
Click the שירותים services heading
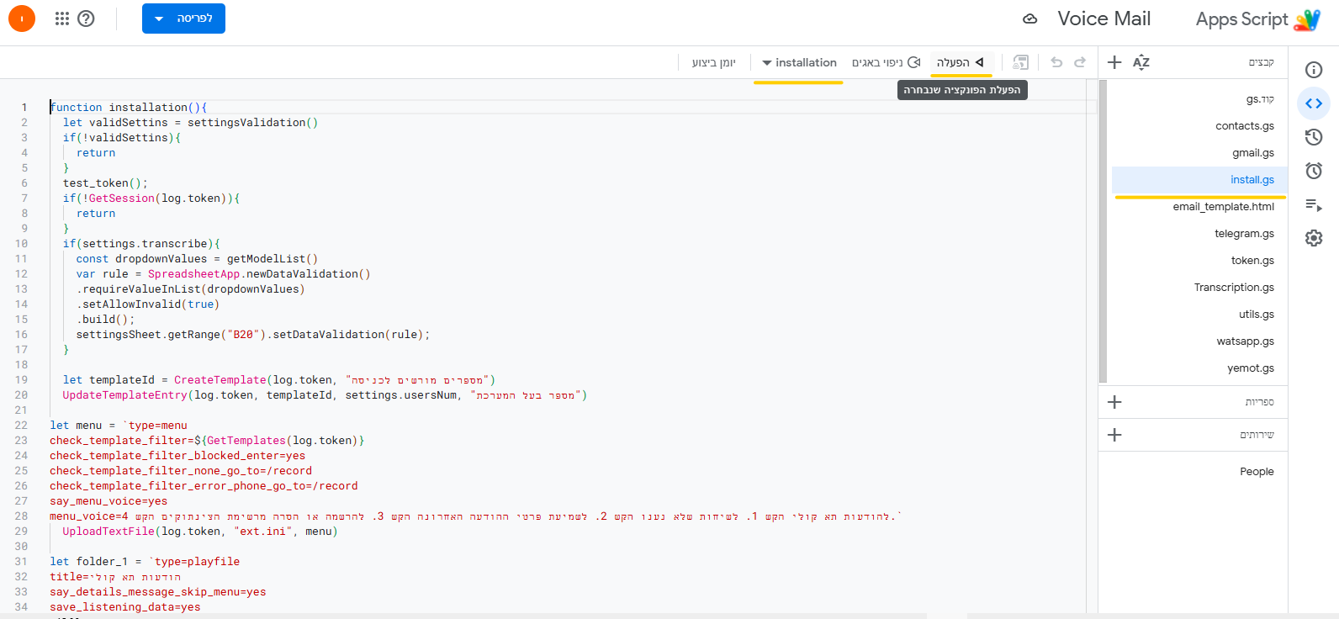click(x=1257, y=435)
